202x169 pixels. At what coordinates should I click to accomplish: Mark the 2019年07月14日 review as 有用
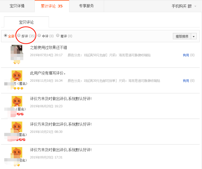click(186, 55)
